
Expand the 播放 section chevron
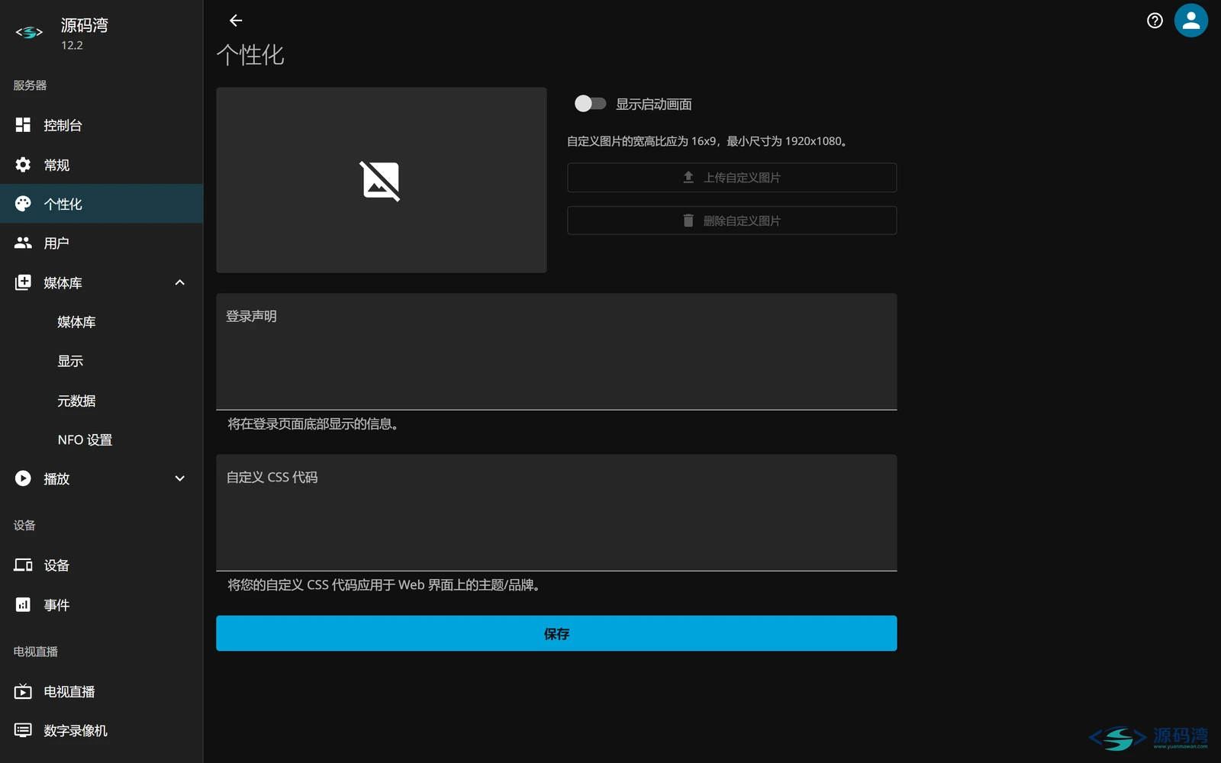(180, 478)
